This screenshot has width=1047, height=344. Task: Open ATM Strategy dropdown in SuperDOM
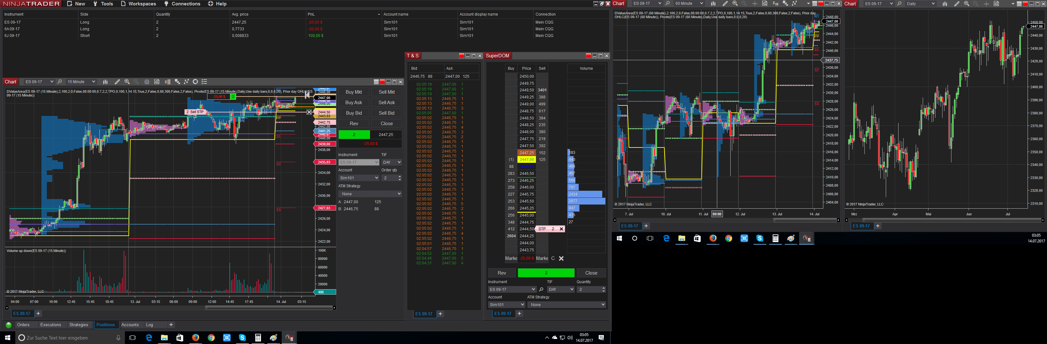pos(567,305)
